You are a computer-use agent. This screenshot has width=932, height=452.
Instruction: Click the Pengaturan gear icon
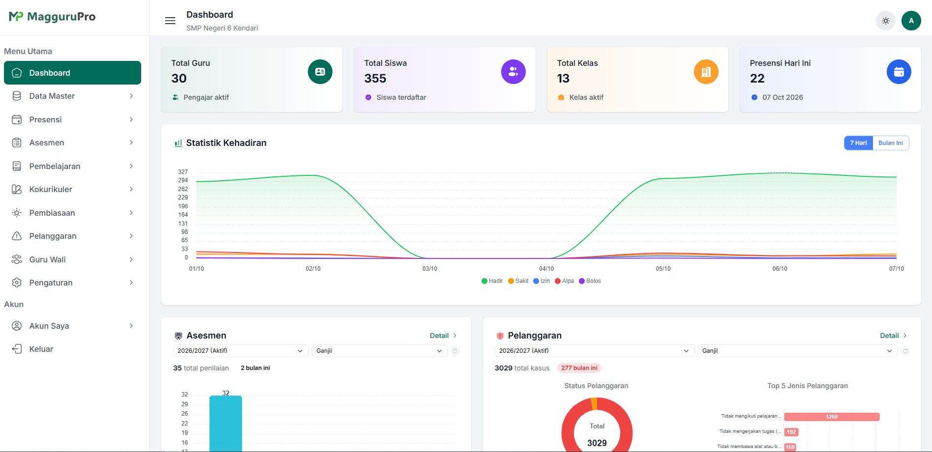click(x=17, y=282)
